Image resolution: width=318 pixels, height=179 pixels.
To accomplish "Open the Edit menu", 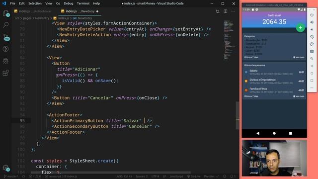I will pyautogui.click(x=22, y=3).
